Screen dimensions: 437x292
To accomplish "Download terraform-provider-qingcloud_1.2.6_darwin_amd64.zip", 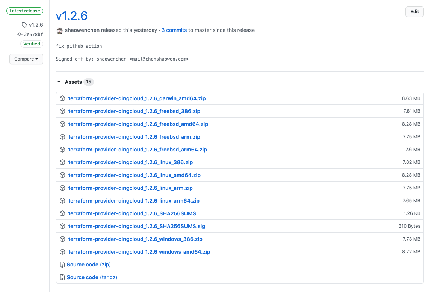I will (x=137, y=98).
